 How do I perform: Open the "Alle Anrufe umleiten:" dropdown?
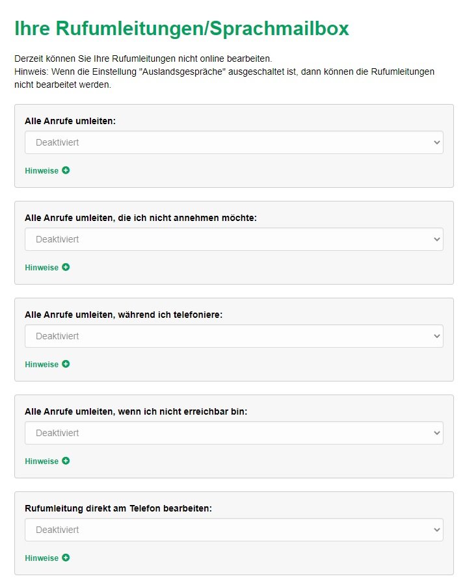(234, 142)
